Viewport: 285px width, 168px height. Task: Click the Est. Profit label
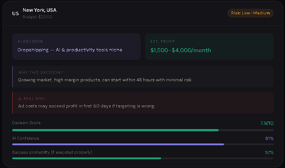pos(163,42)
